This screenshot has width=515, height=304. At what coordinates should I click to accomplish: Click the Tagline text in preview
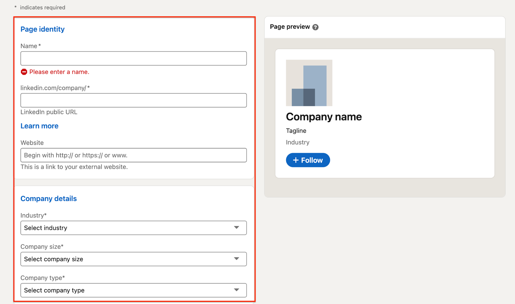296,131
